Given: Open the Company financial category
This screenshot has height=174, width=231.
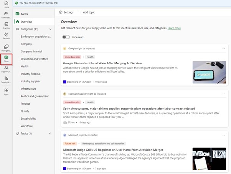Looking at the screenshot, I should pyautogui.click(x=31, y=52).
